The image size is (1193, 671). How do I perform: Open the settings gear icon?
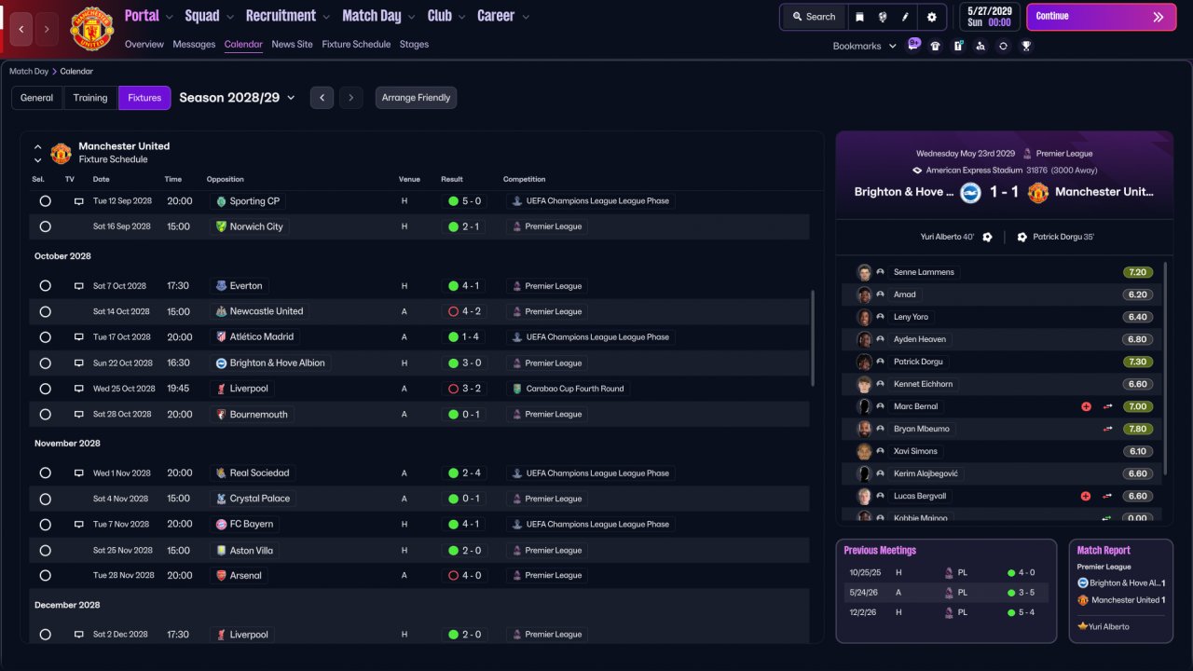pos(931,17)
